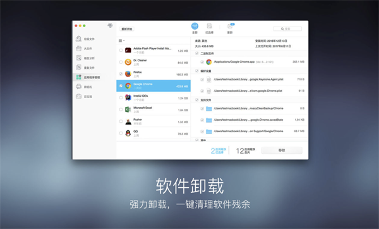The image size is (379, 229).
Task: Open the Duplicate Files sidebar icon
Action: pos(78,68)
